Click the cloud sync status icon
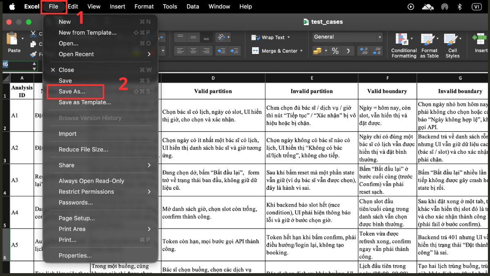 (428, 7)
